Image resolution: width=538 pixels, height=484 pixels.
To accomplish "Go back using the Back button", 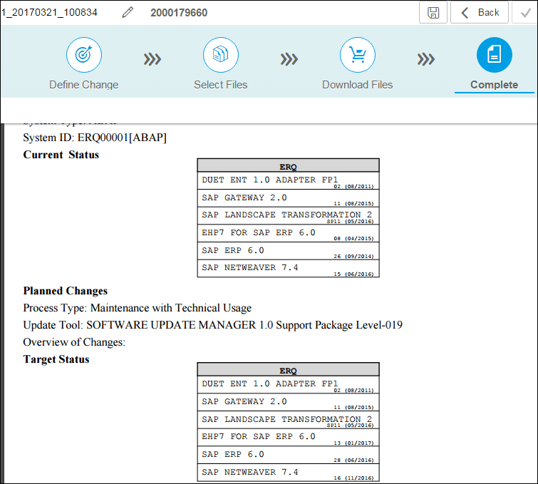I will pyautogui.click(x=480, y=13).
